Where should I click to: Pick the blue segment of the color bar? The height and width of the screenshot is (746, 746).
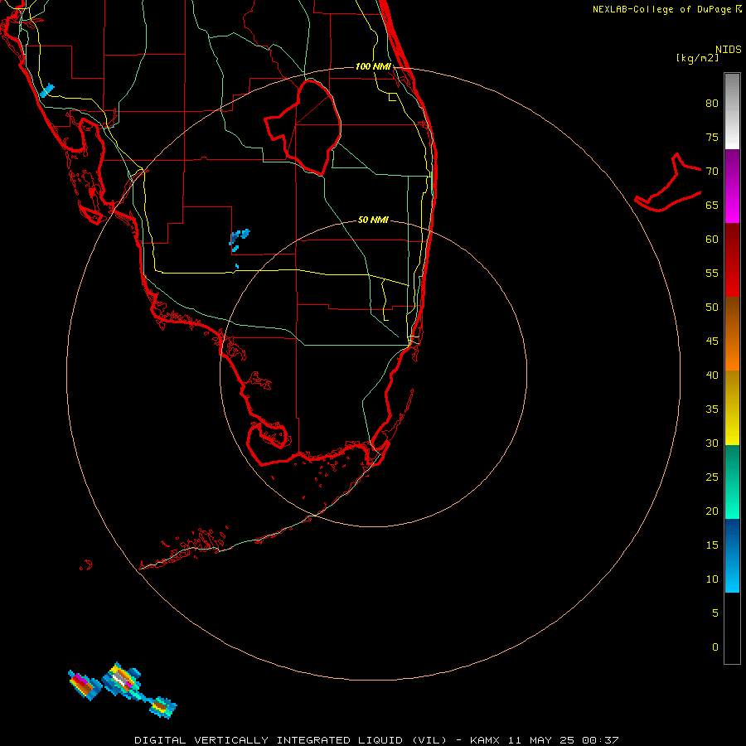[x=732, y=555]
